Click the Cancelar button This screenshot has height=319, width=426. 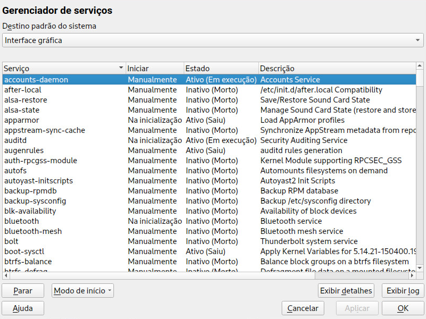(302, 308)
